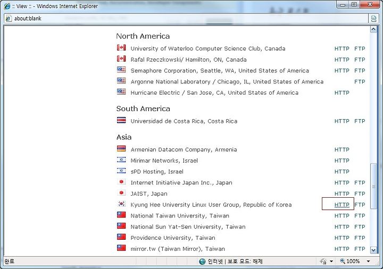This screenshot has height=269, width=383.
Task: Open HTTP mirror for Semaphore Corporation
Action: tap(342, 71)
